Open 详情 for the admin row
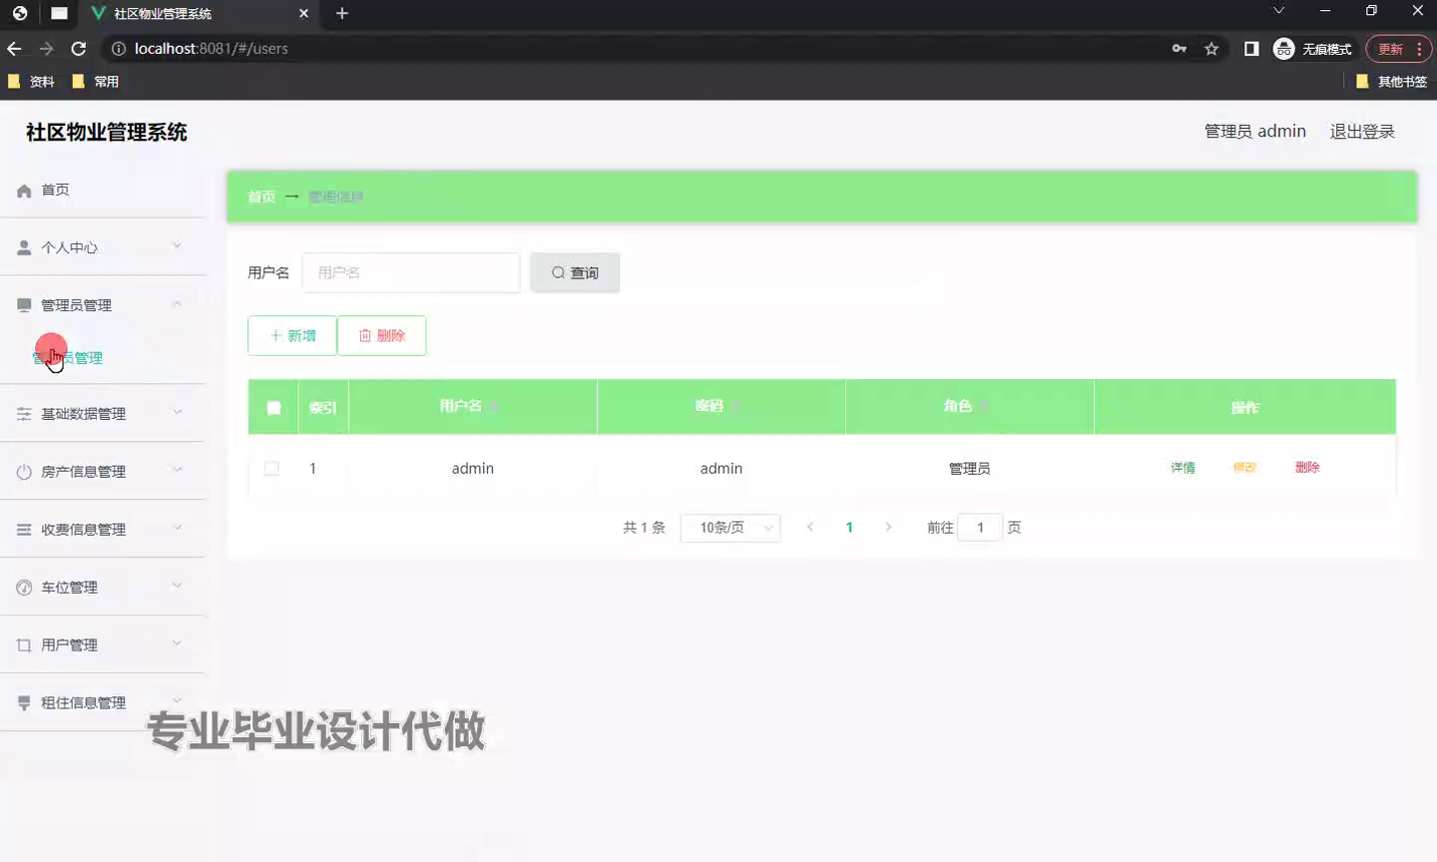Viewport: 1437px width, 862px height. (x=1183, y=467)
